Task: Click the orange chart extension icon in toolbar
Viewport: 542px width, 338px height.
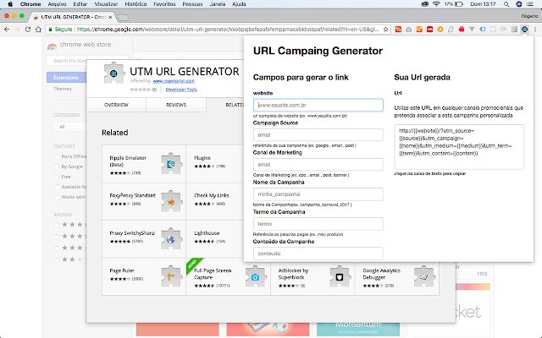Action: (419, 30)
